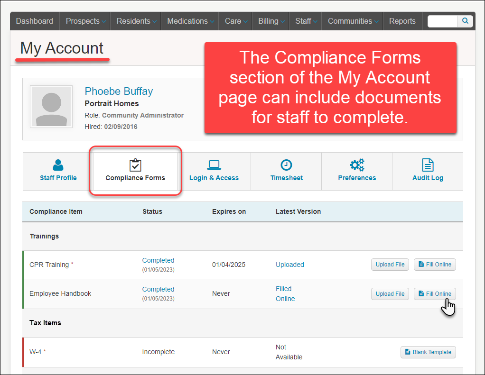
Task: Expand the Medications dropdown menu
Action: tap(190, 21)
